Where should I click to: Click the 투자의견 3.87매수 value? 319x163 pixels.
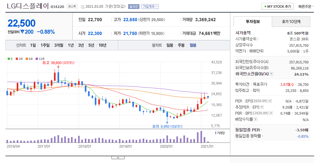click(x=287, y=85)
